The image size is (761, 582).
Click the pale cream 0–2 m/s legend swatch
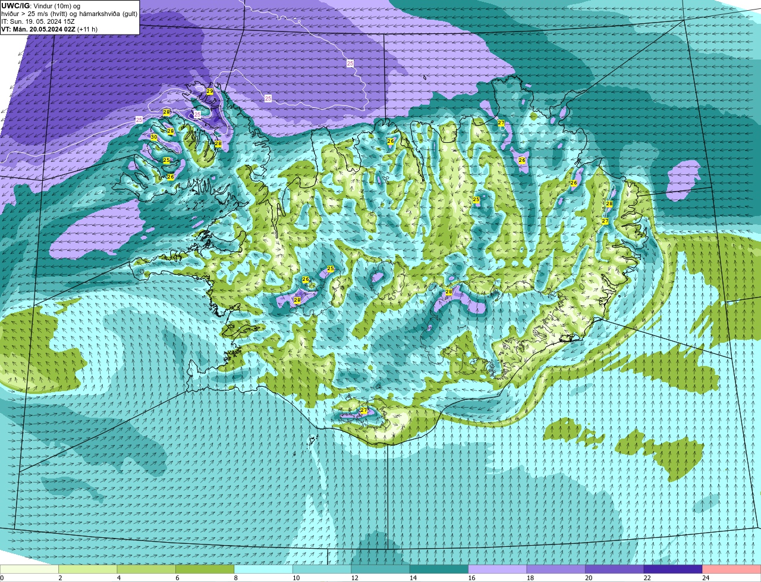(x=30, y=569)
